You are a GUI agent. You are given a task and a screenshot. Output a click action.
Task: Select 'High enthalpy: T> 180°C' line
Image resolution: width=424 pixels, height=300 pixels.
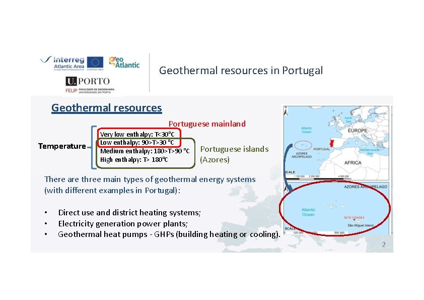click(x=134, y=159)
